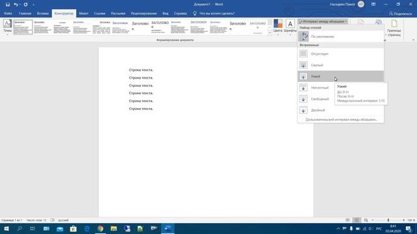This screenshot has width=417, height=234.
Task: Switch to the Рецензирование tab
Action: point(143,13)
